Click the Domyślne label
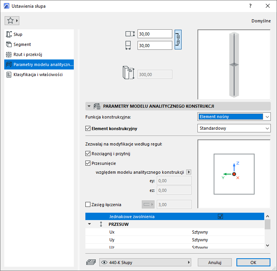Viewport: 277px width, 271px height. coord(261,21)
